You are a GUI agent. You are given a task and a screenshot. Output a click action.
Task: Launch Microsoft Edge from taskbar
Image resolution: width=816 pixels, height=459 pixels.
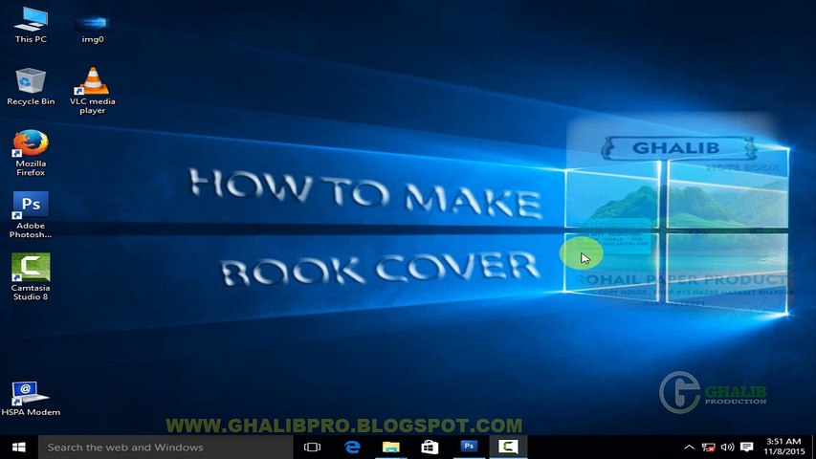click(352, 447)
